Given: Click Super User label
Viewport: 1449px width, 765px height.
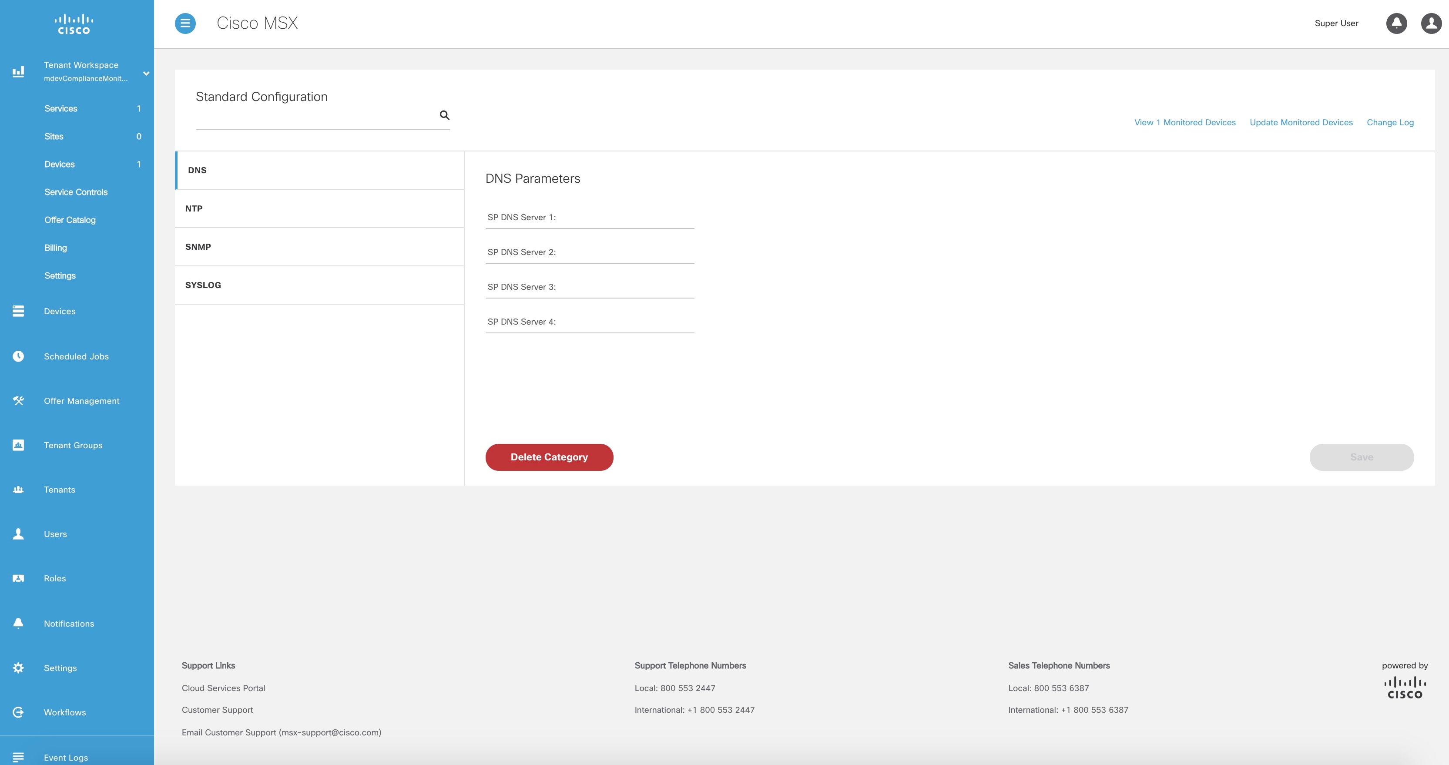Looking at the screenshot, I should [1336, 23].
